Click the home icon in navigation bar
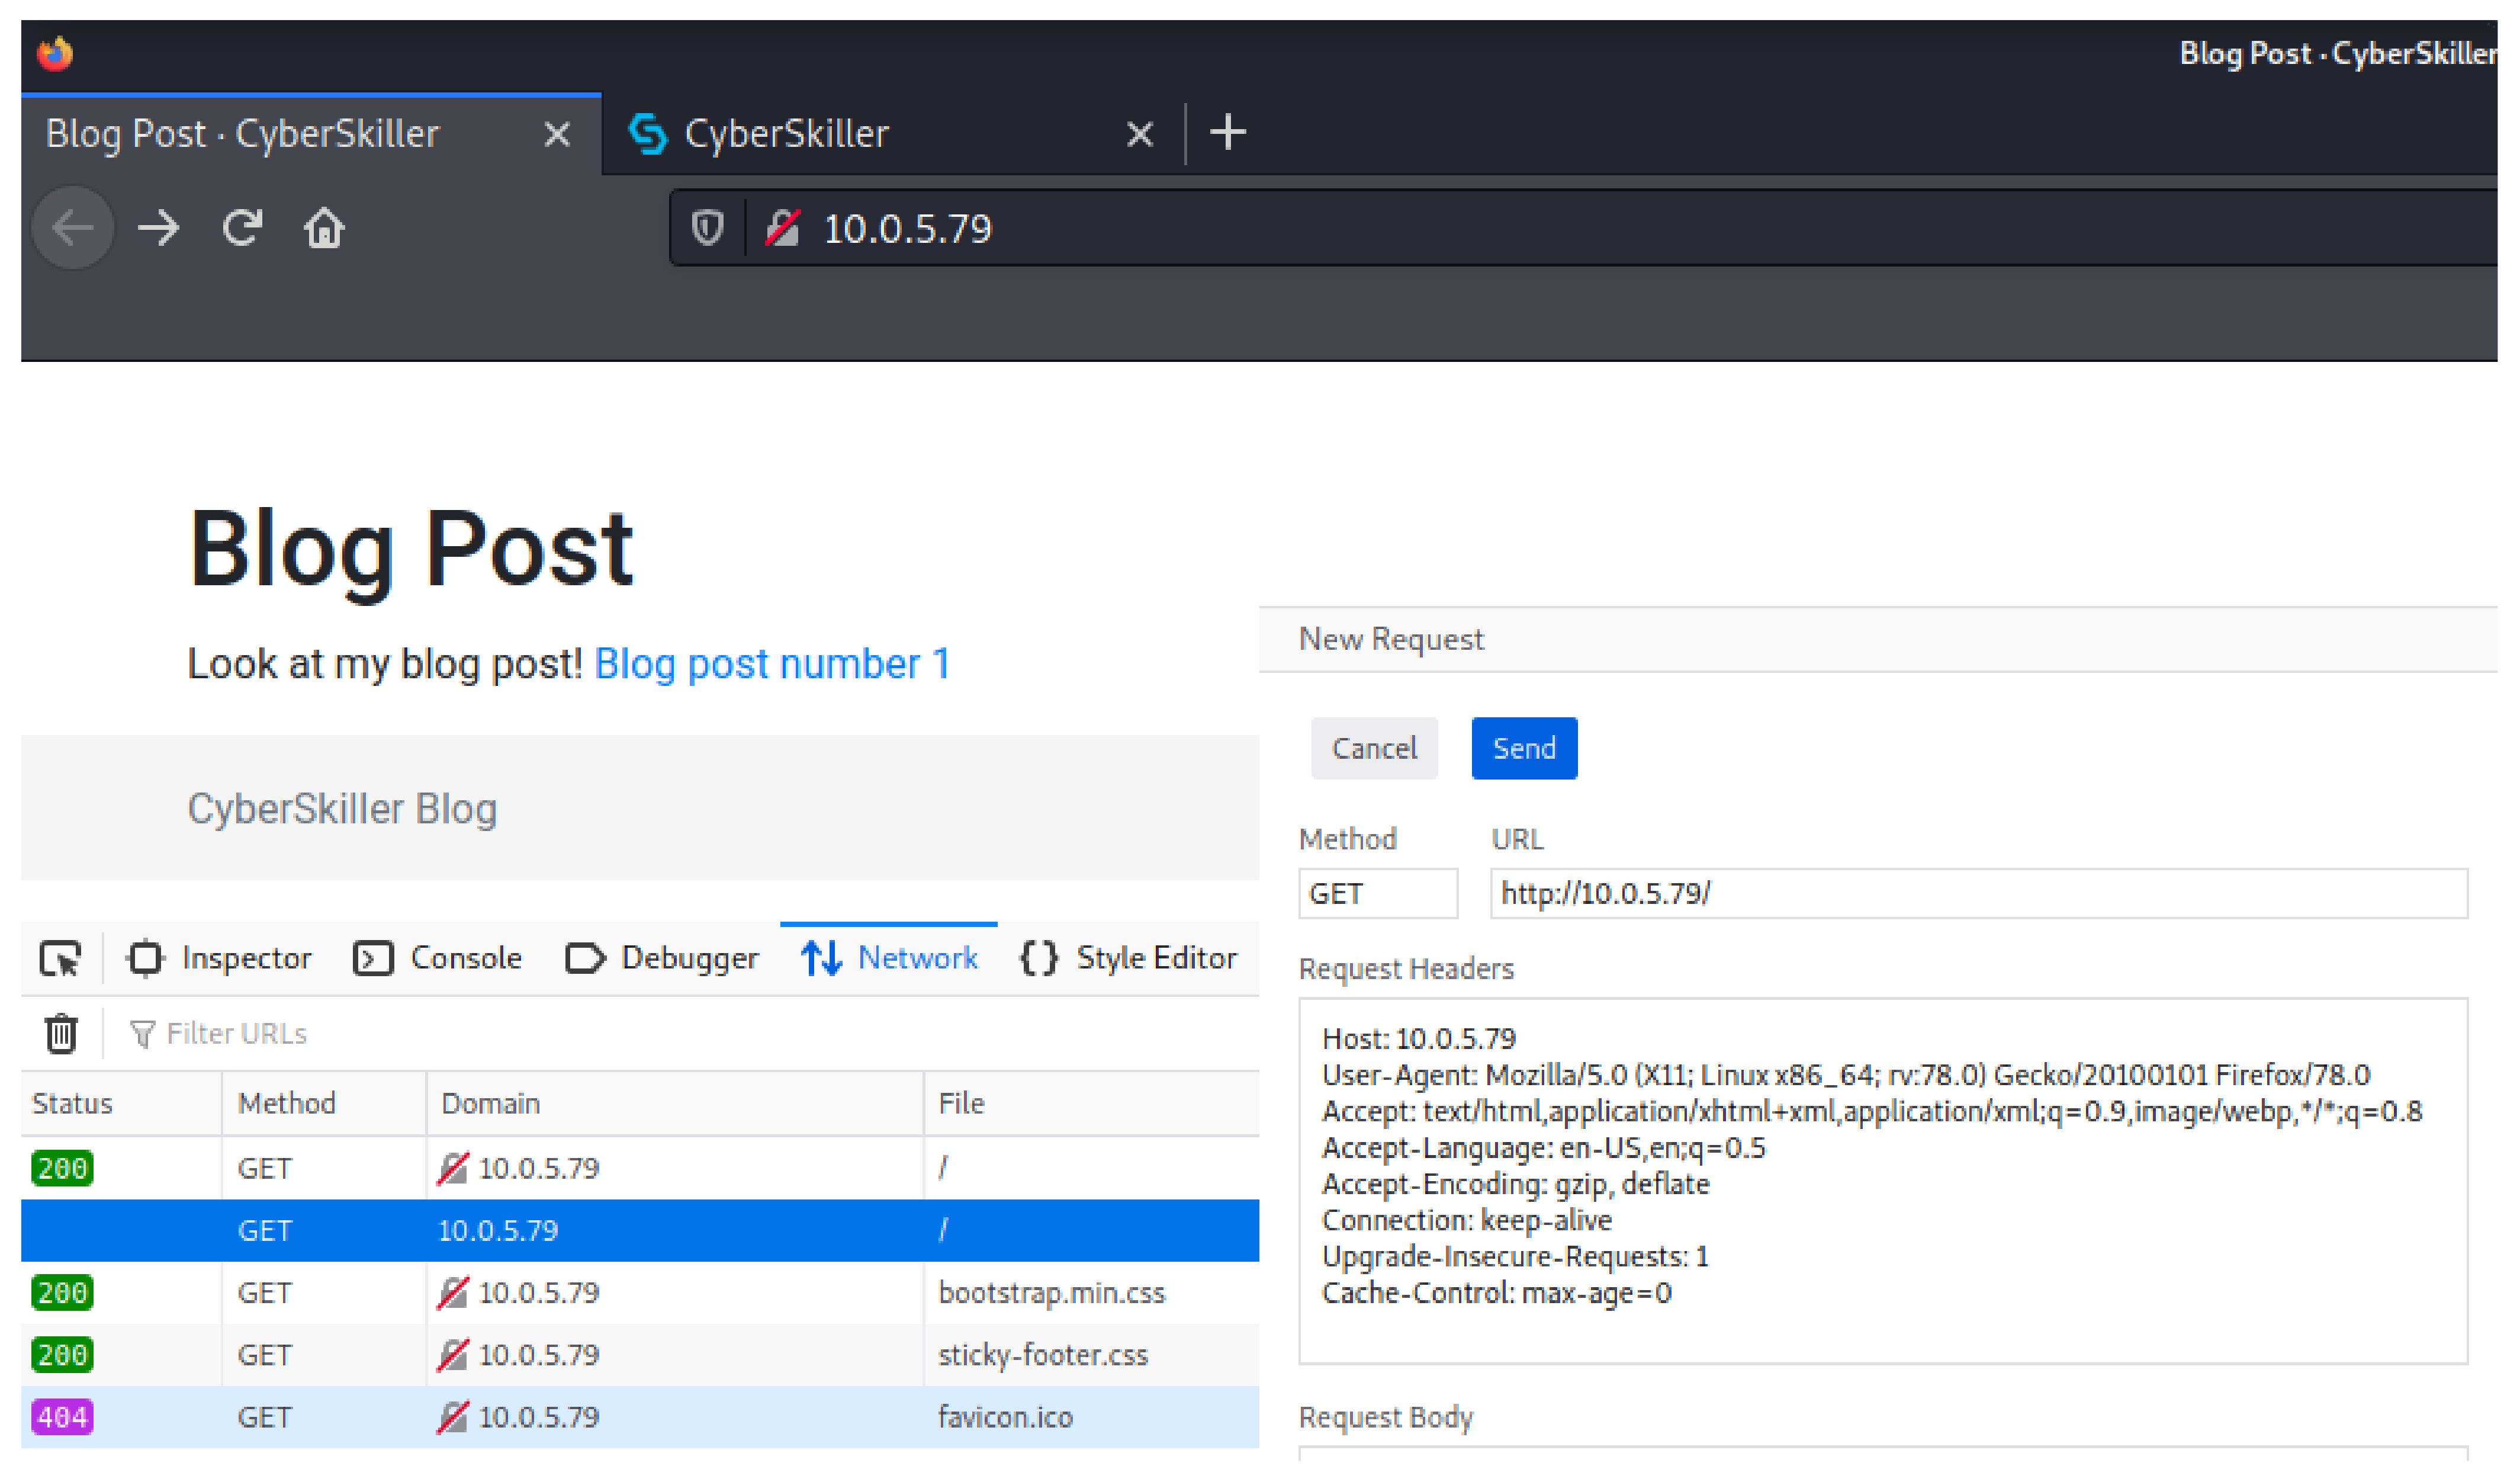The width and height of the screenshot is (2520, 1469). [324, 229]
